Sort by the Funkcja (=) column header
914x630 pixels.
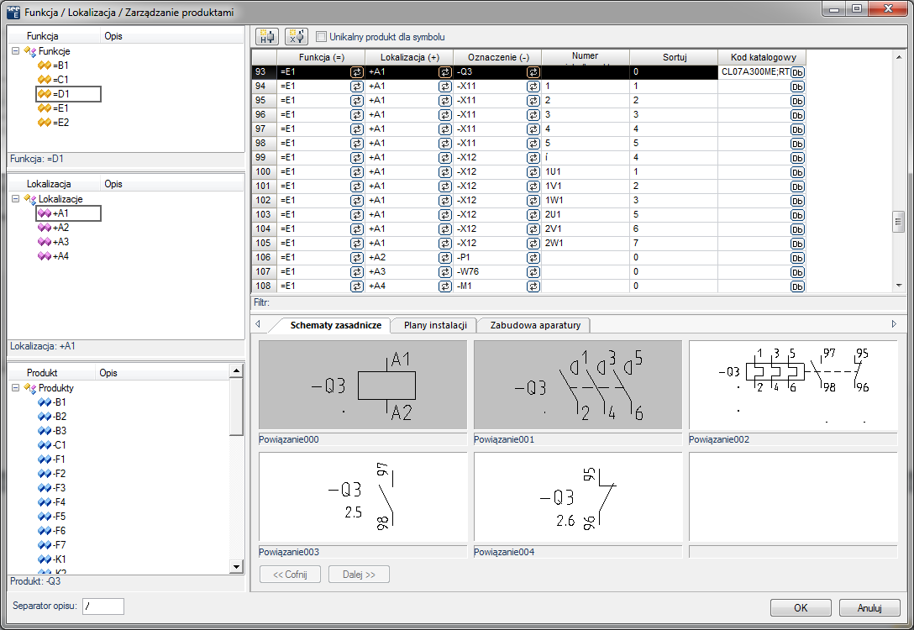pyautogui.click(x=321, y=57)
